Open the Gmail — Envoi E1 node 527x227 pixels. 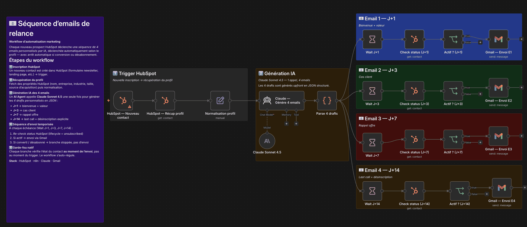point(498,39)
